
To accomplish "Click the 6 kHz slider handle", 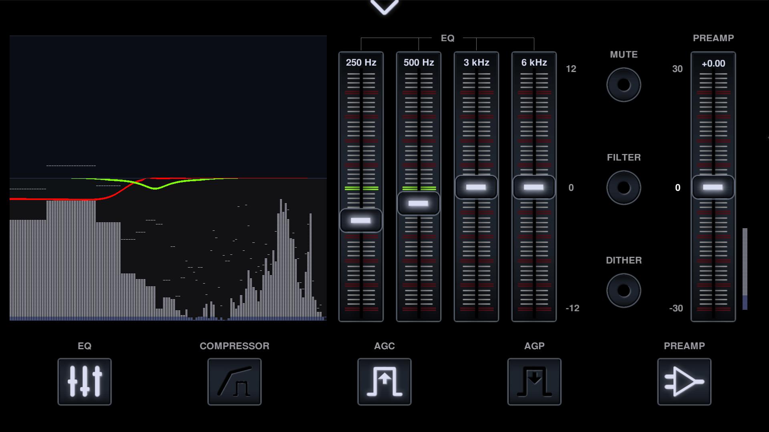I will click(534, 187).
